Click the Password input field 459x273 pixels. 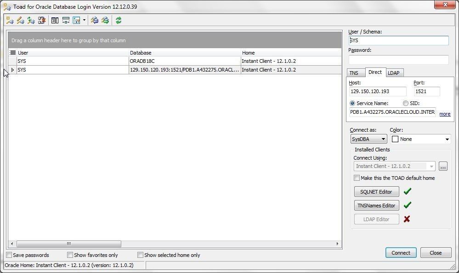click(x=398, y=60)
